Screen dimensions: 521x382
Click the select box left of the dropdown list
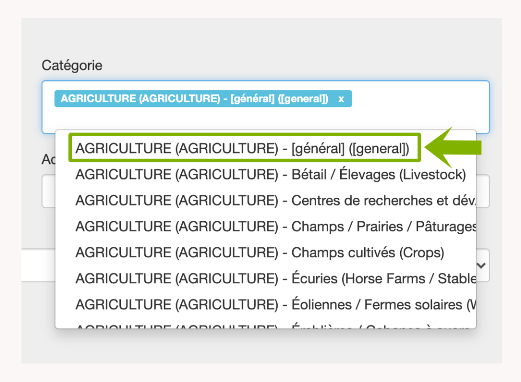[x=38, y=266]
